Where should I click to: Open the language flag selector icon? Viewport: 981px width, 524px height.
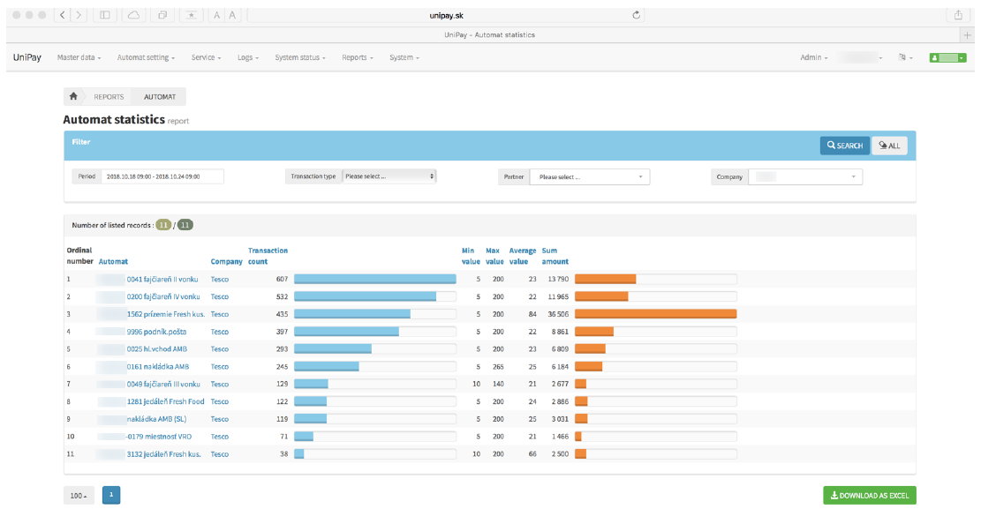(905, 57)
